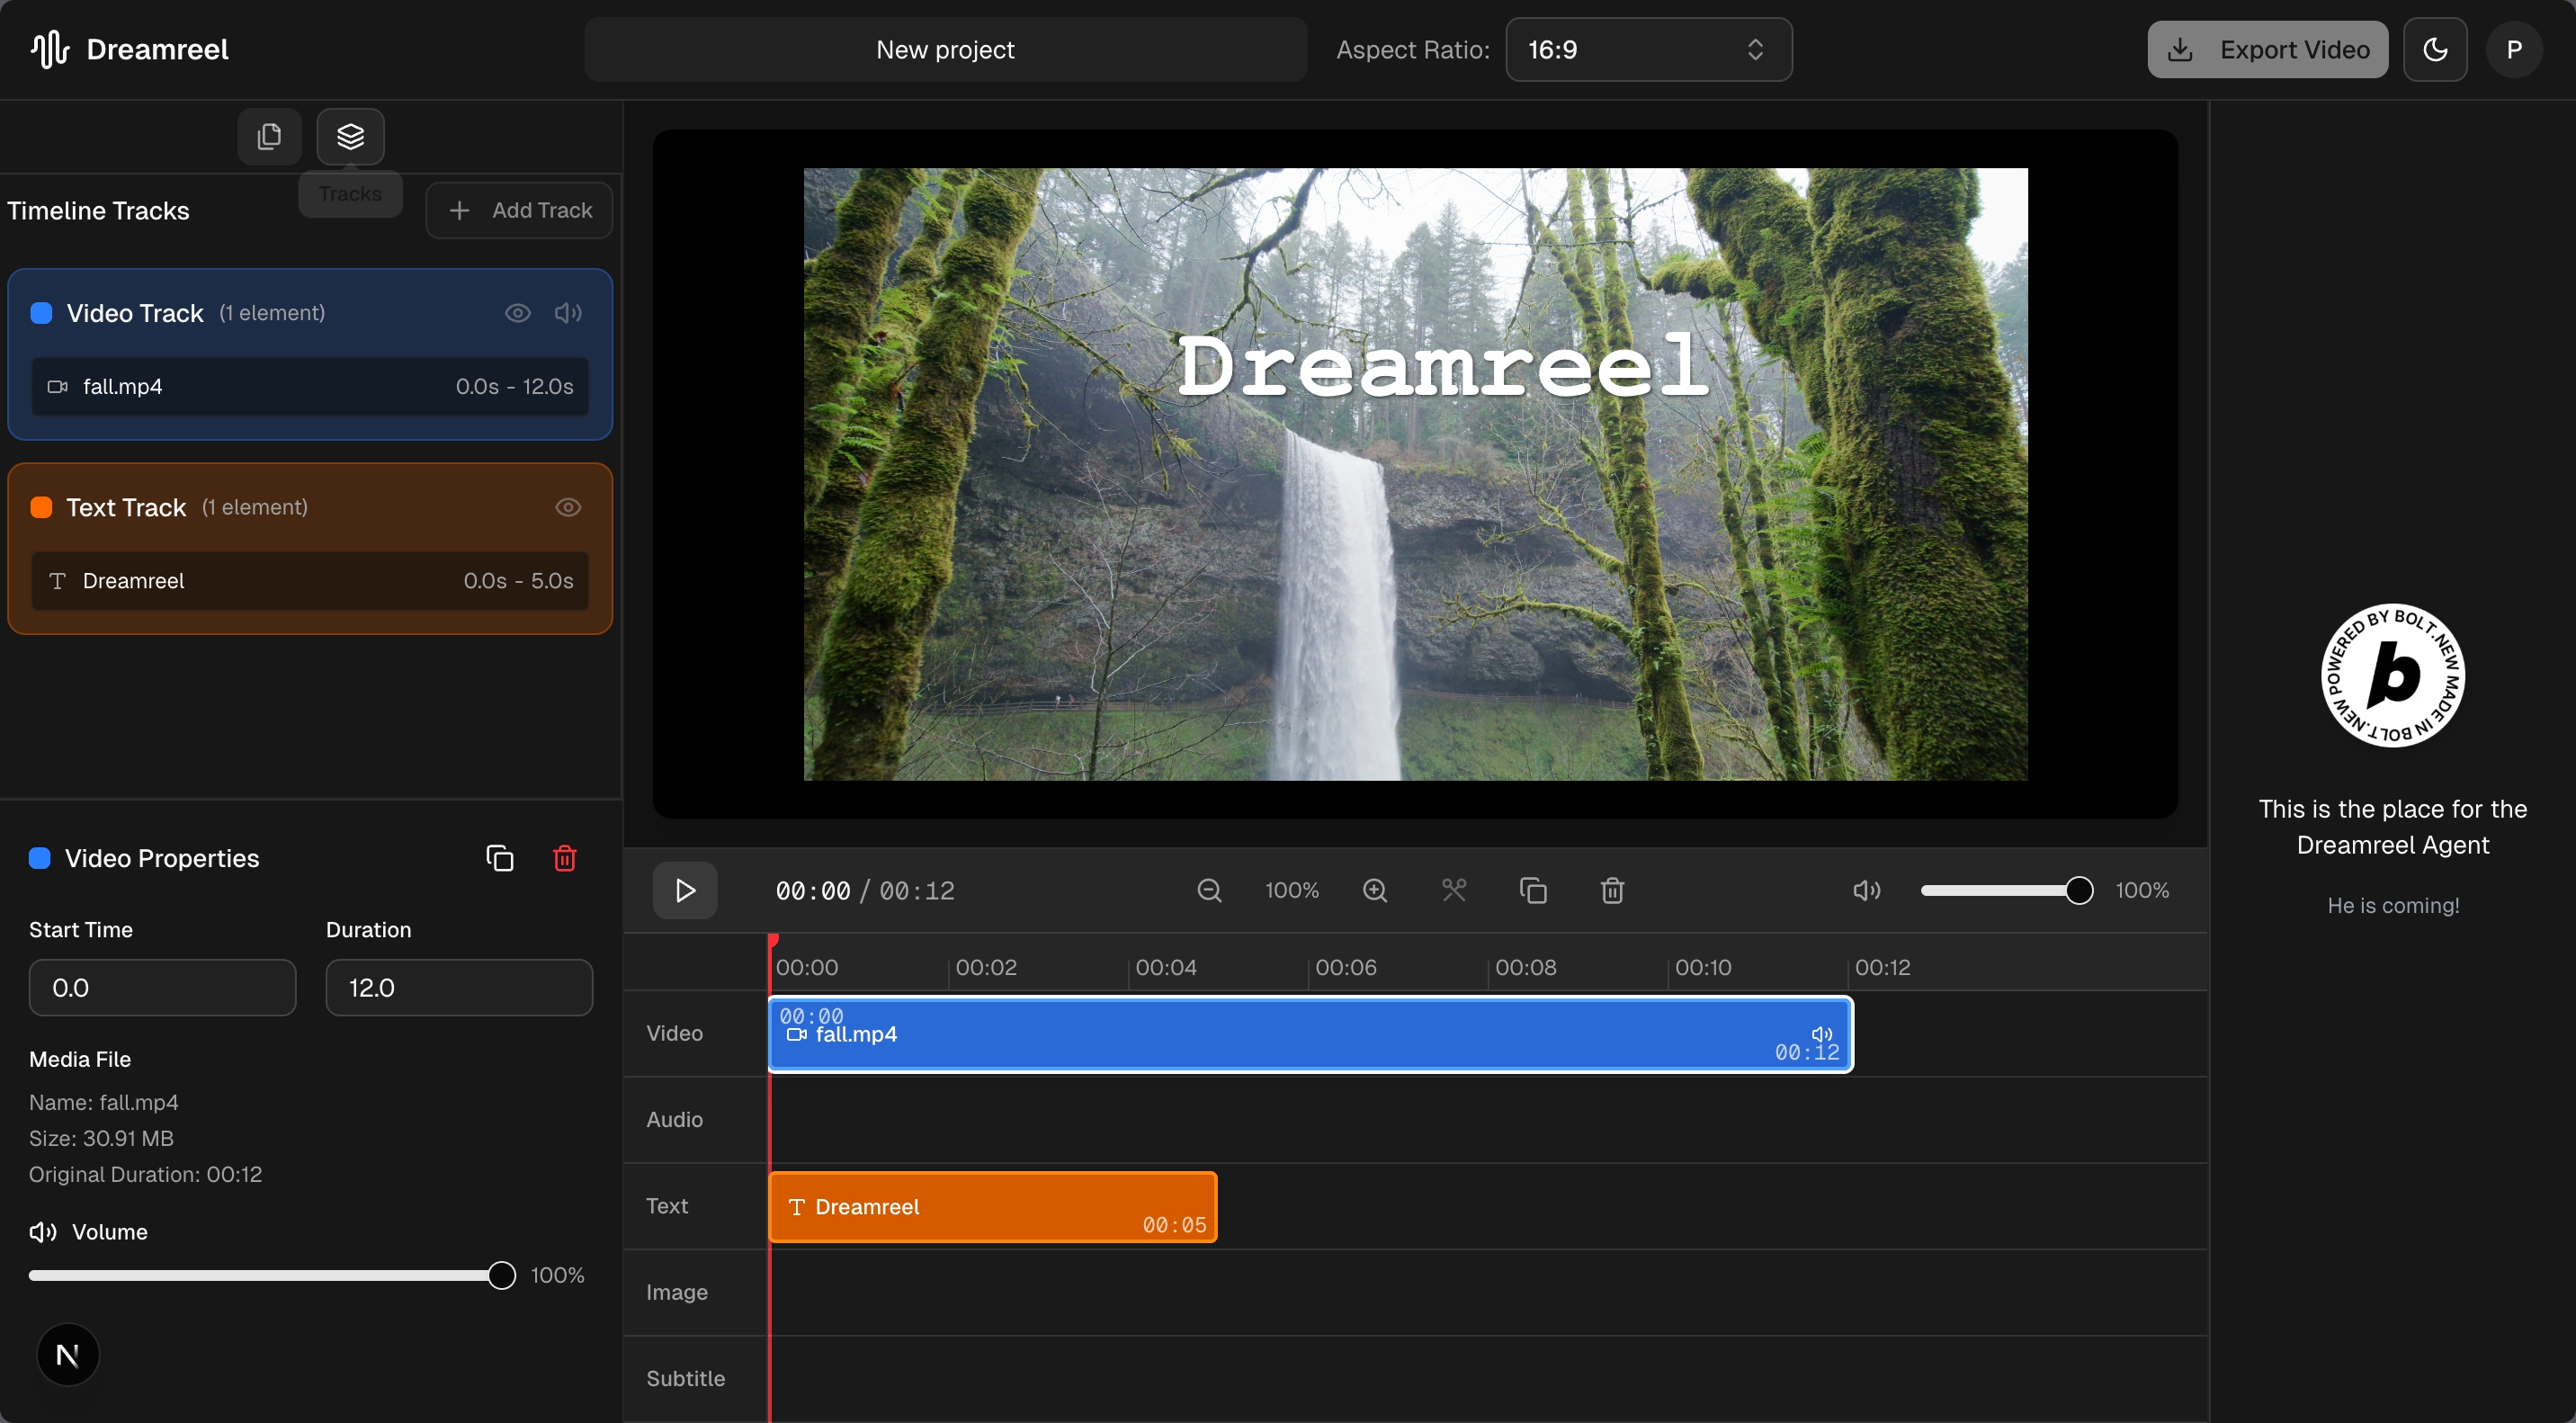2576x1423 pixels.
Task: Click the Export Video button
Action: (2267, 49)
